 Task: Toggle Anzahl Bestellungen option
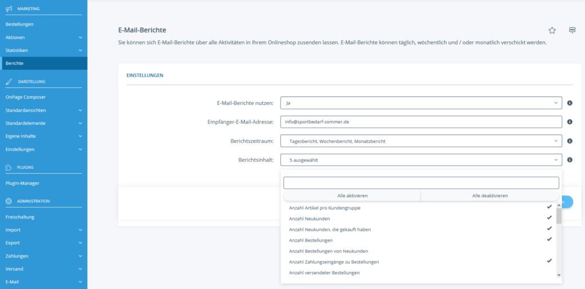(418, 240)
